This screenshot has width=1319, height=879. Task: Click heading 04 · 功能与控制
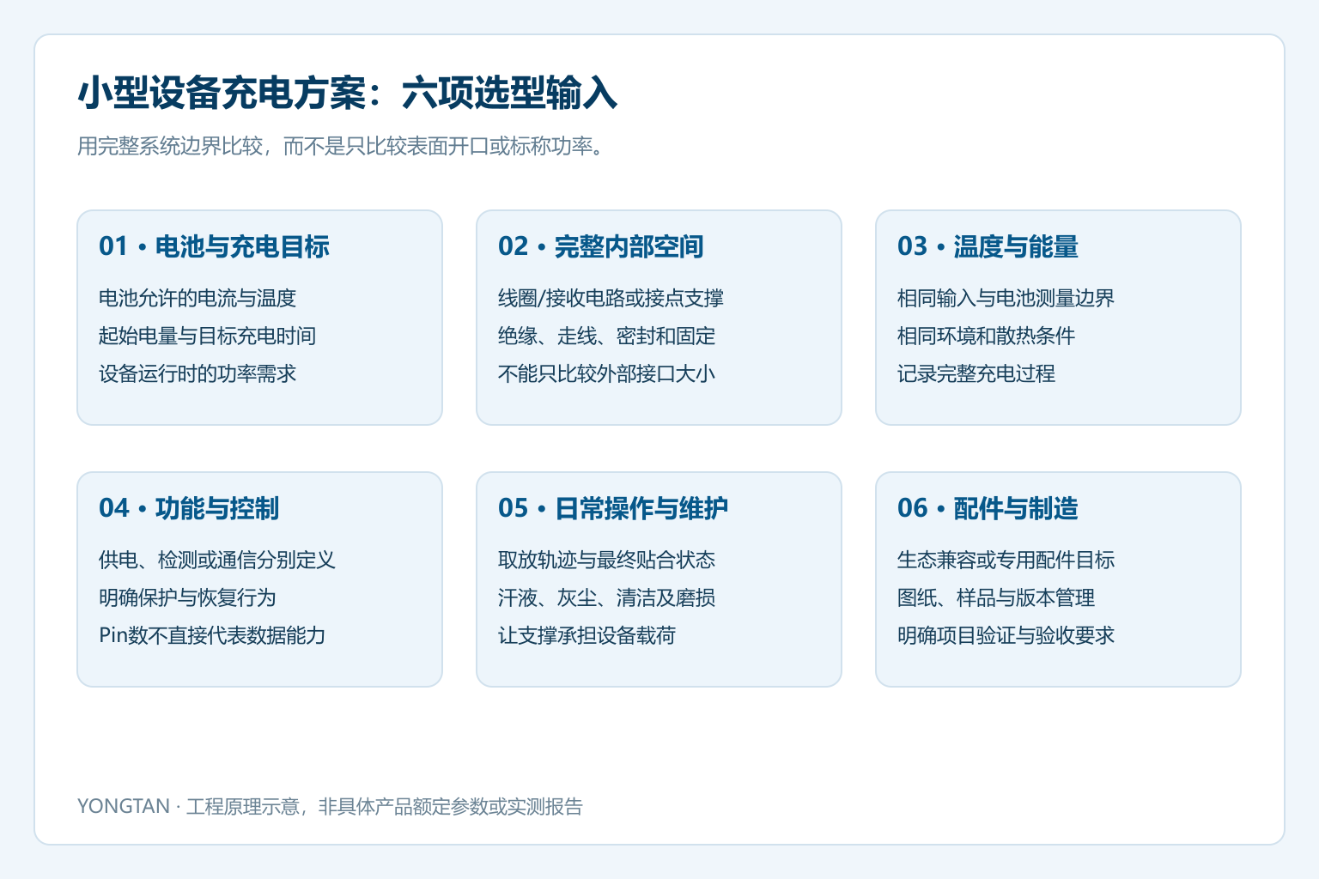tap(189, 509)
